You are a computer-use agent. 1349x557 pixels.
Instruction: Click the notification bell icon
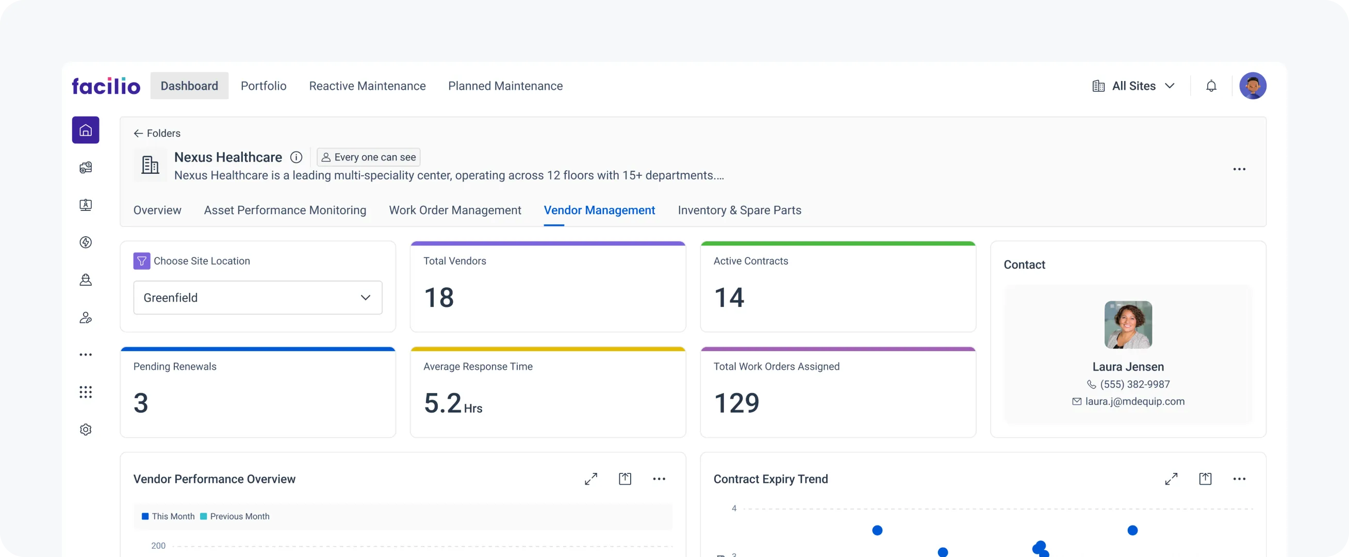[1211, 86]
